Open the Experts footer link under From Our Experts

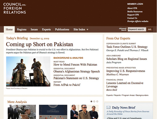coord(109,95)
